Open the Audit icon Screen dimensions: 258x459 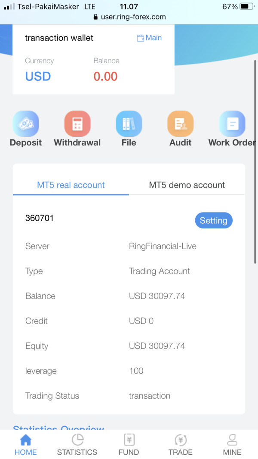[181, 124]
